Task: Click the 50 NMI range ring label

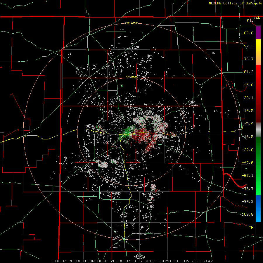Action: coord(131,77)
